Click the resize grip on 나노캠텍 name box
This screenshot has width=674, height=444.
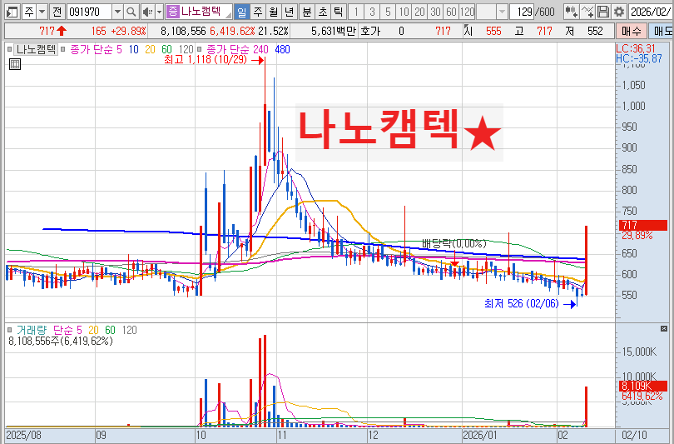(228, 16)
